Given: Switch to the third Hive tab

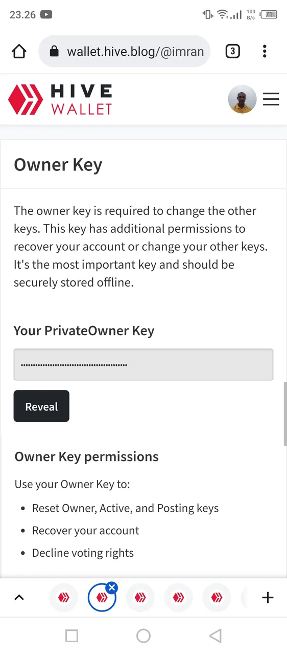Looking at the screenshot, I should pyautogui.click(x=140, y=597).
